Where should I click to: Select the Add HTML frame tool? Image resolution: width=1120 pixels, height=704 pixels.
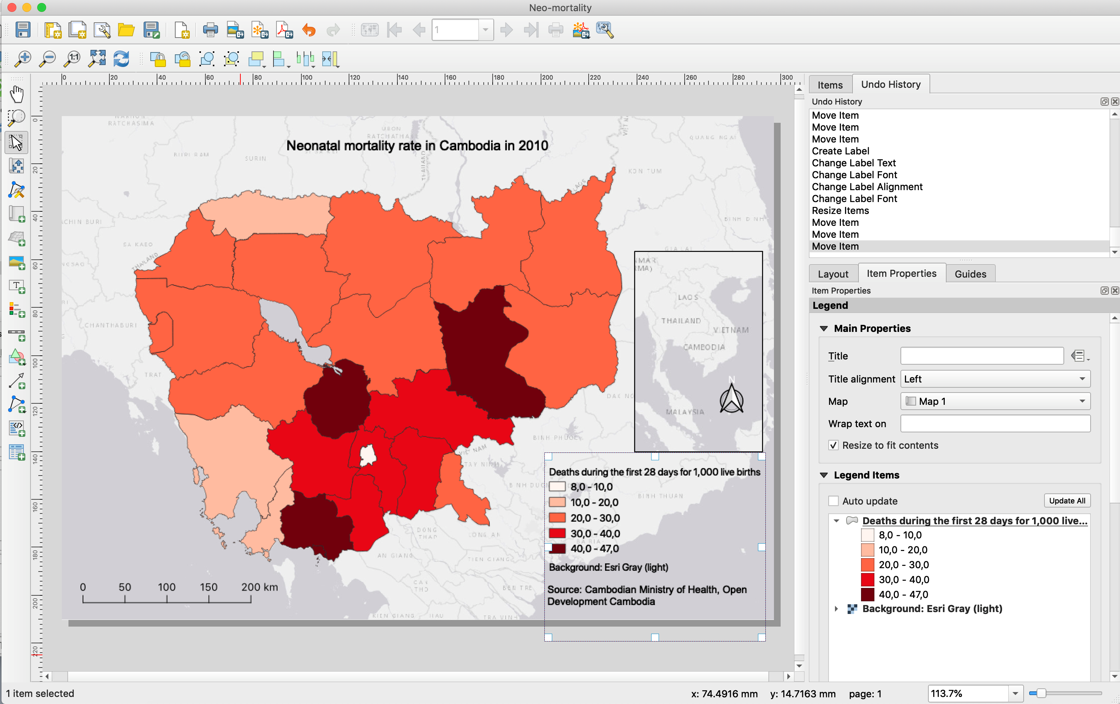click(17, 429)
